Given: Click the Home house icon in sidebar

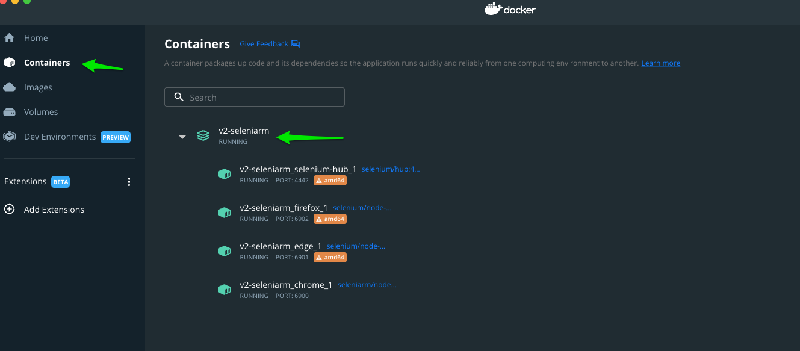Looking at the screenshot, I should pyautogui.click(x=9, y=38).
